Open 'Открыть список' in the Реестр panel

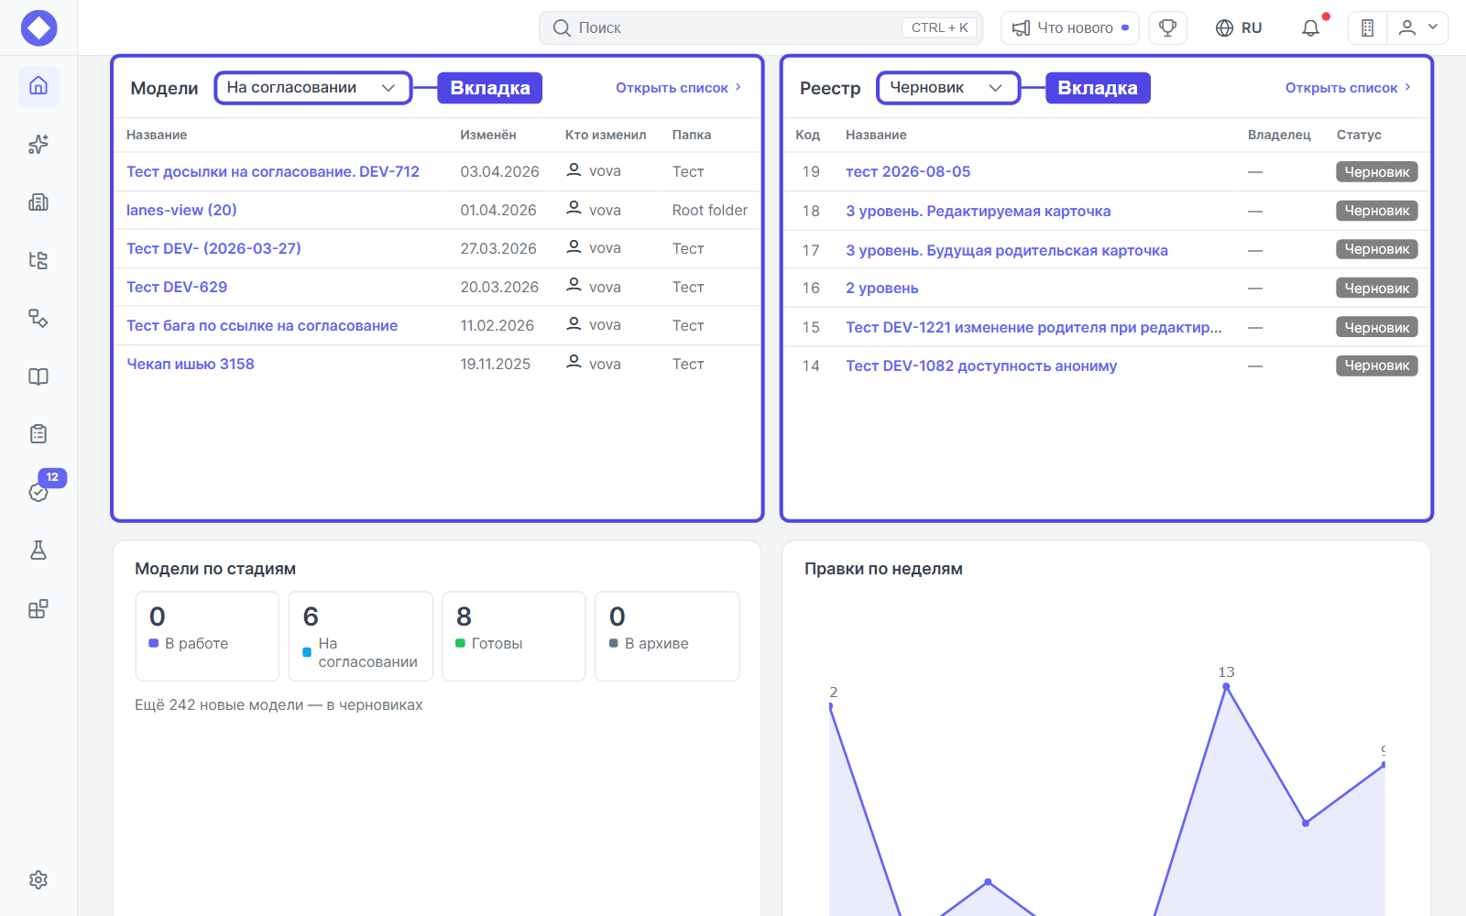[1348, 88]
